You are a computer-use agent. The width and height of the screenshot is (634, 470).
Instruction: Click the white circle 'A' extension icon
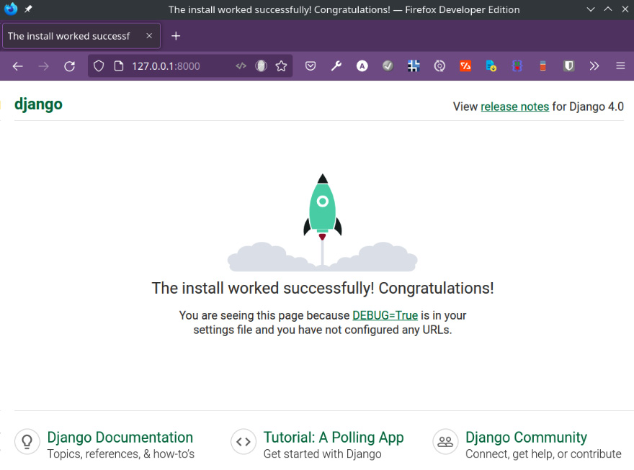[362, 65]
